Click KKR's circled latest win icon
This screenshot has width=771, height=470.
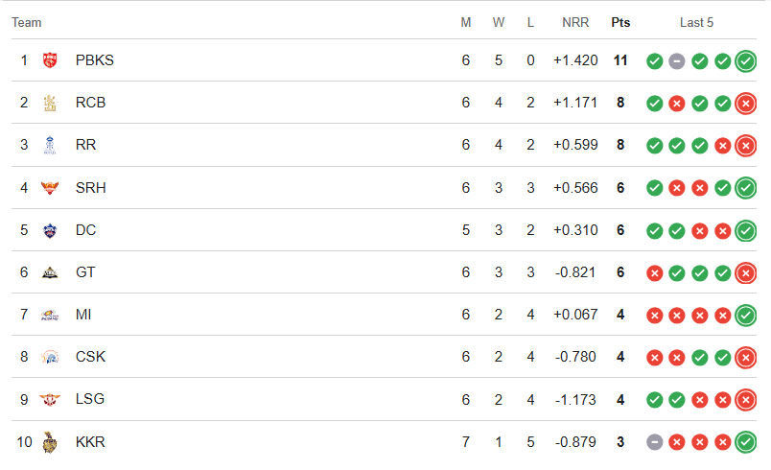click(x=745, y=442)
